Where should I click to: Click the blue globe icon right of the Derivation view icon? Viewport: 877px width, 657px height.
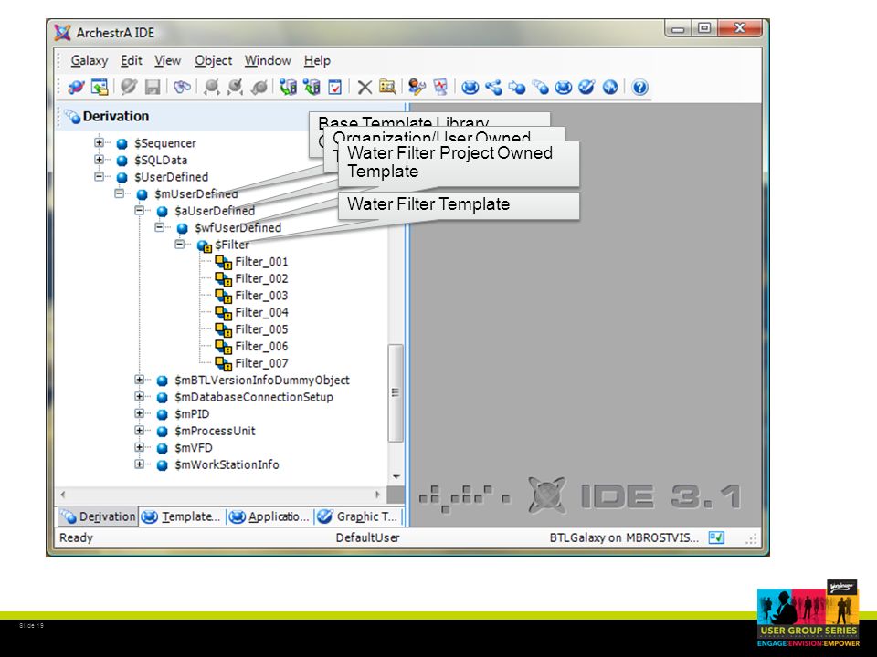[x=564, y=88]
